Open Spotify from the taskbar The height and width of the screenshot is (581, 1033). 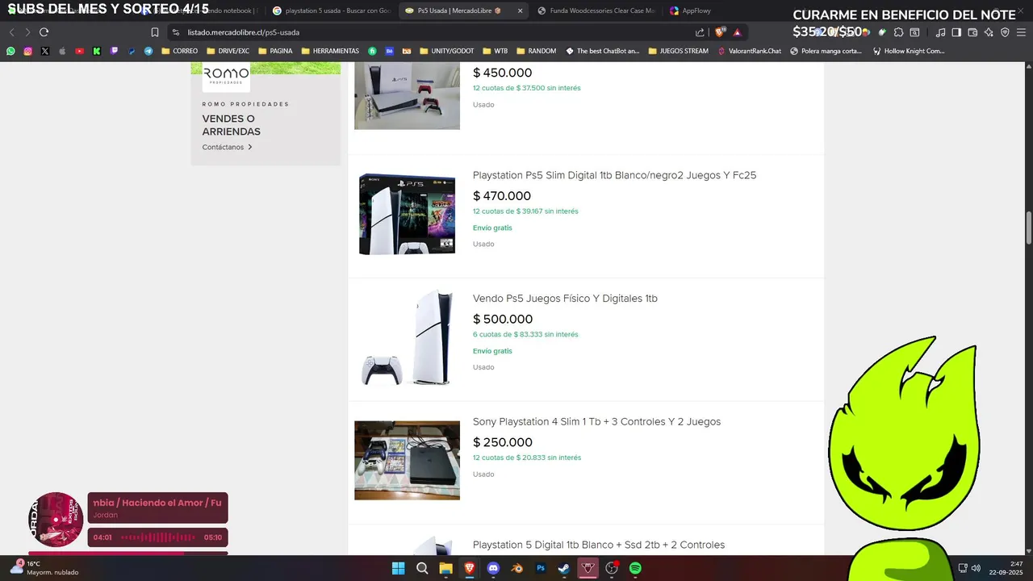[635, 568]
